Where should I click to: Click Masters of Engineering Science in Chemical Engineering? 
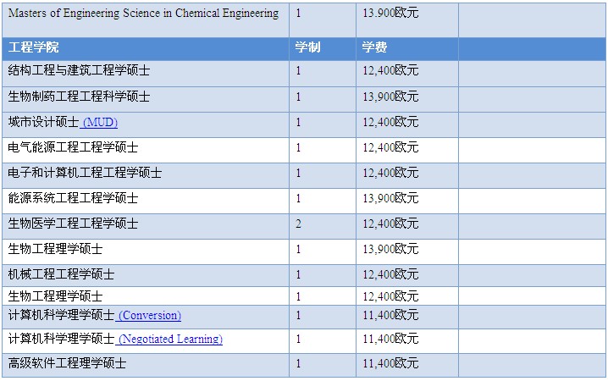coord(142,14)
